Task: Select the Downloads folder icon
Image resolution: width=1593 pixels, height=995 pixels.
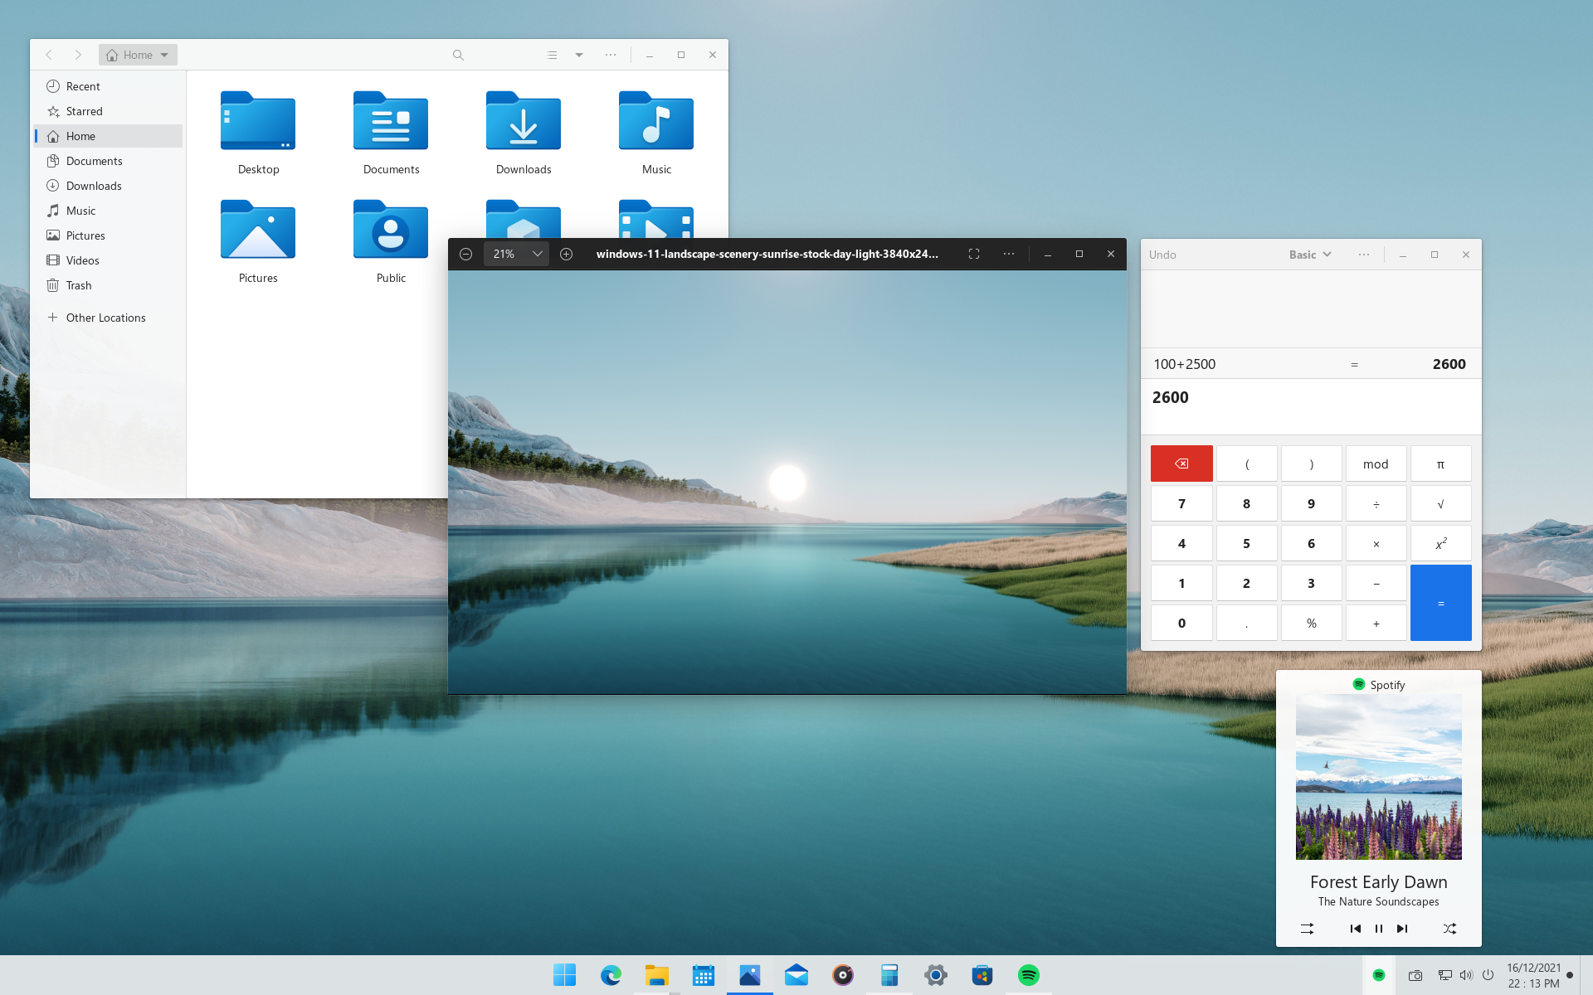Action: click(x=524, y=121)
